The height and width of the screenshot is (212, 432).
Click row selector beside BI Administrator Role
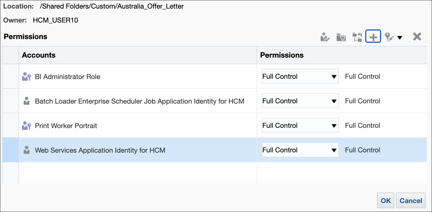[11, 76]
